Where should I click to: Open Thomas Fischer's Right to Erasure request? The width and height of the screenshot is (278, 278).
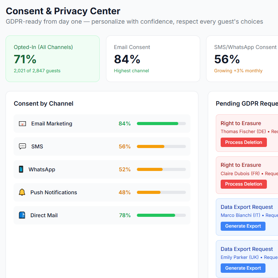tap(247, 133)
